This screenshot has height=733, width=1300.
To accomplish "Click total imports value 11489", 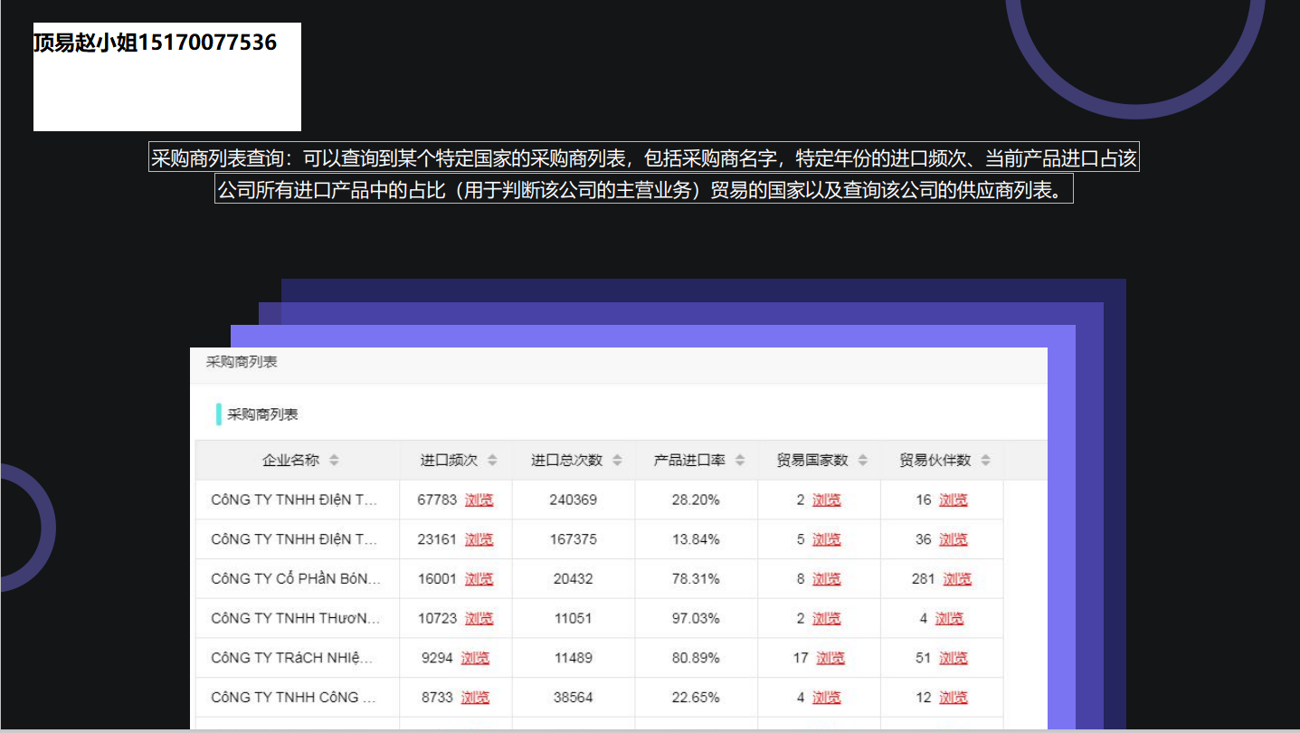I will pos(573,658).
